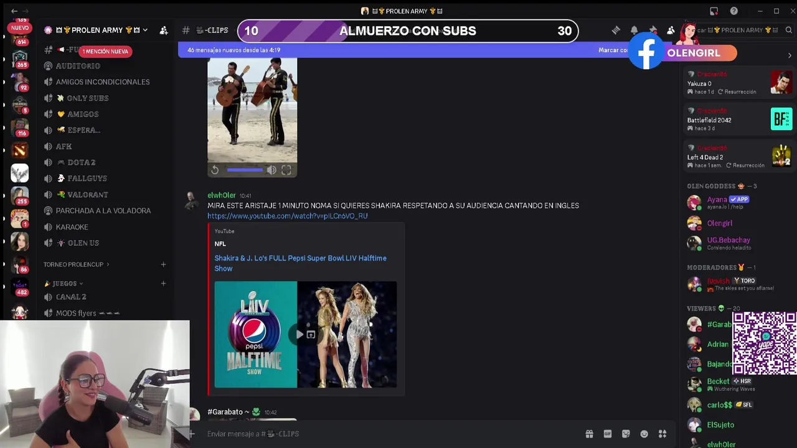This screenshot has width=797, height=448.
Task: Open the threads icon in channel header
Action: tap(616, 30)
